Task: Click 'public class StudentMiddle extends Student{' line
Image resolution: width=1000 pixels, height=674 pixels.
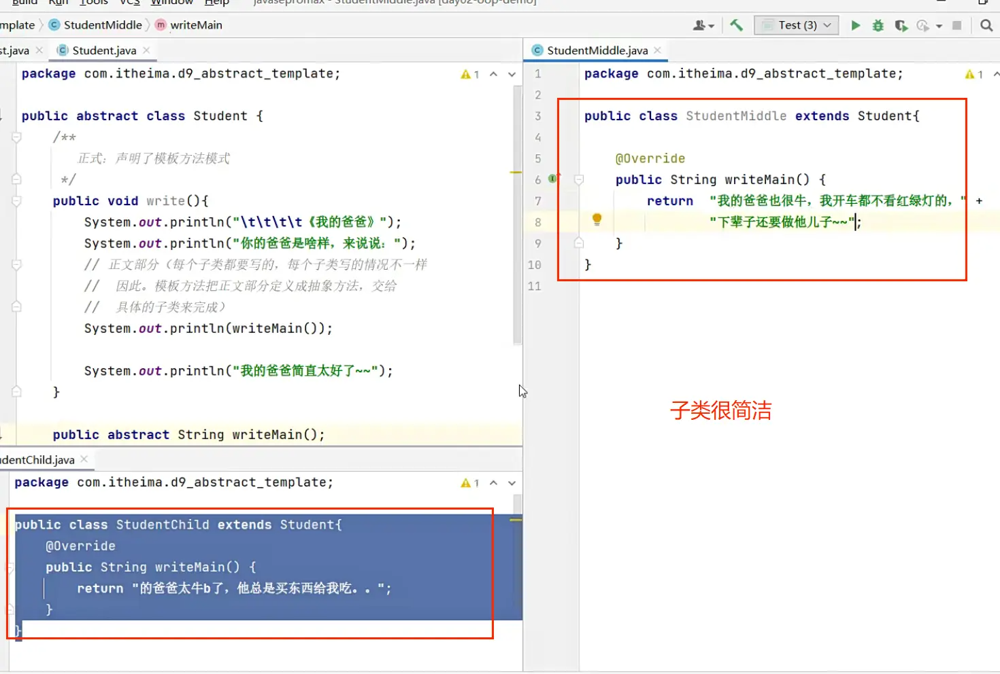Action: (752, 116)
